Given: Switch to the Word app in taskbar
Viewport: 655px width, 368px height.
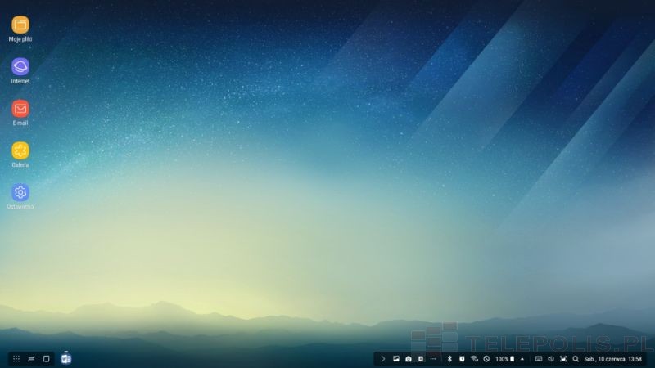Looking at the screenshot, I should tap(66, 358).
